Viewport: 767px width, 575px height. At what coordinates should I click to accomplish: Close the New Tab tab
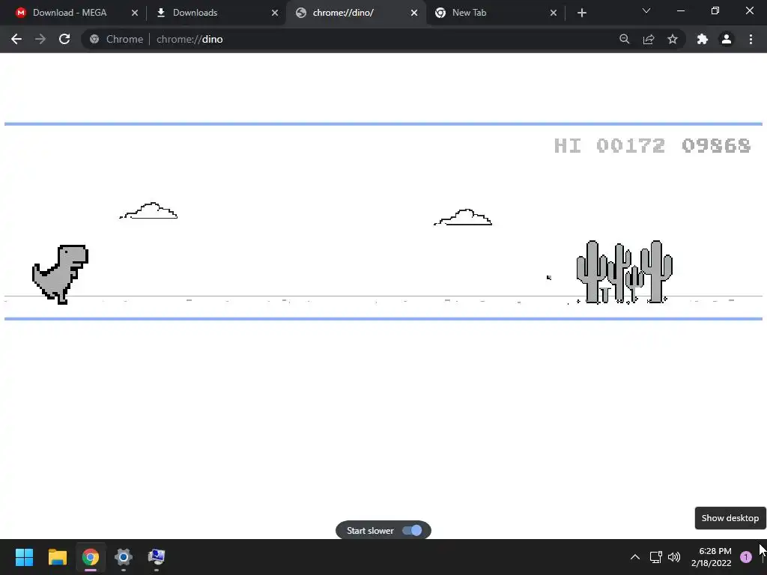tap(554, 13)
